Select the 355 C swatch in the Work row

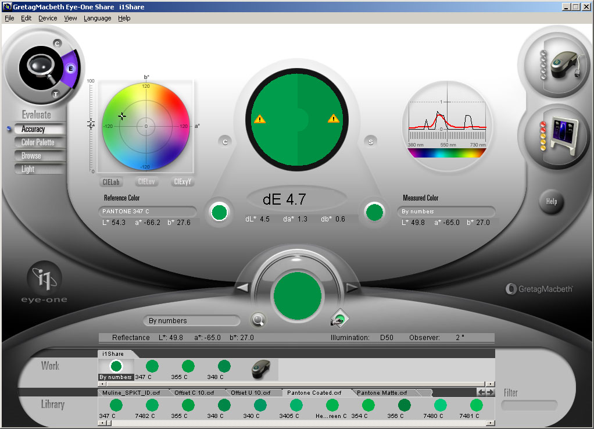pyautogui.click(x=188, y=366)
